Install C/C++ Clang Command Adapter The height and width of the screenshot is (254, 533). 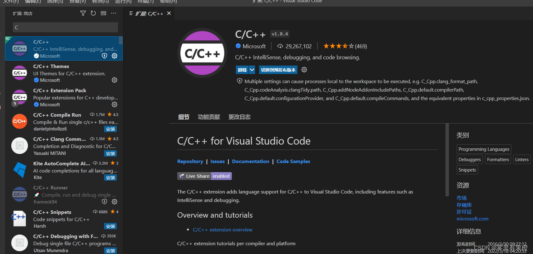[110, 153]
